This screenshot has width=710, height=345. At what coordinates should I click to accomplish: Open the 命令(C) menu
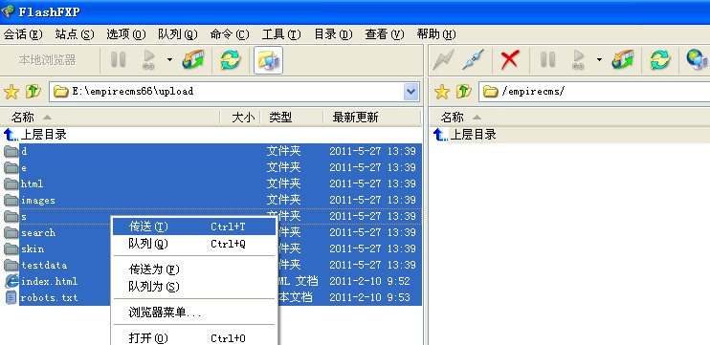pyautogui.click(x=230, y=34)
